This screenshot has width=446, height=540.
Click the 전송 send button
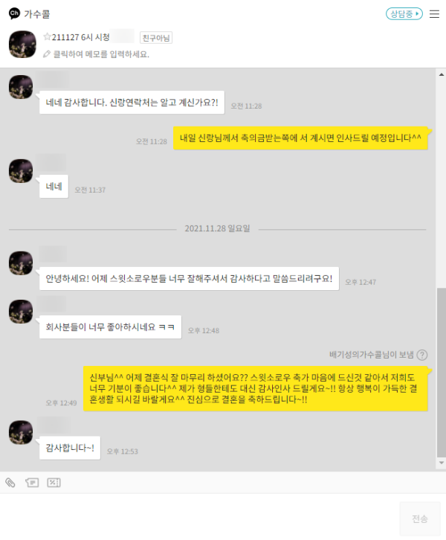420,518
